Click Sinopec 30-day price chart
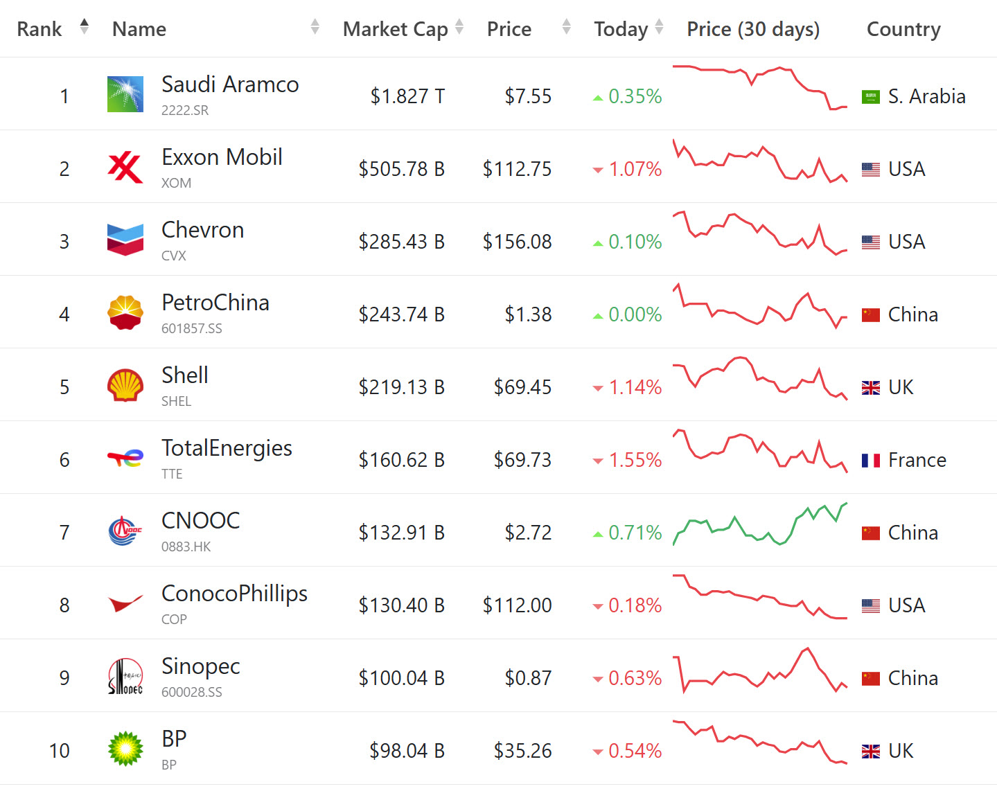The width and height of the screenshot is (997, 791). [760, 670]
